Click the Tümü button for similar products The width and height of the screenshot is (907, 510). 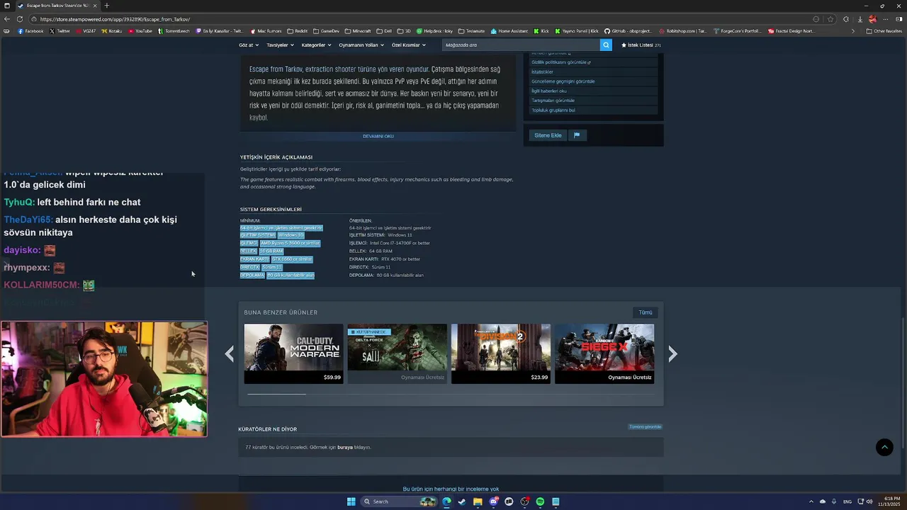[x=646, y=312]
